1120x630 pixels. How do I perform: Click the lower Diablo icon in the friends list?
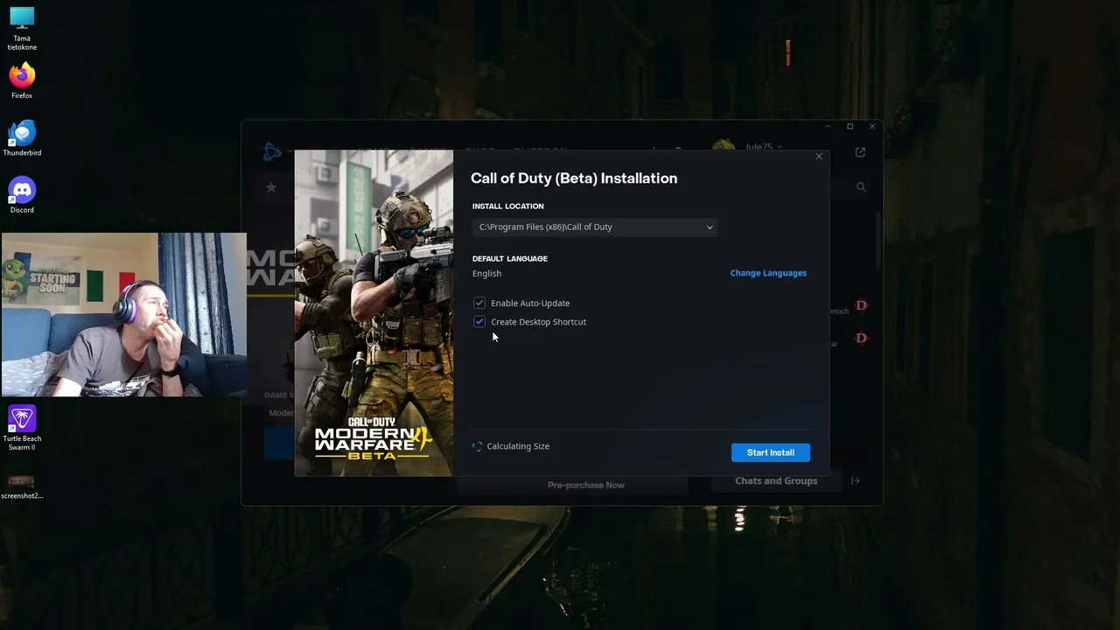[x=861, y=338]
